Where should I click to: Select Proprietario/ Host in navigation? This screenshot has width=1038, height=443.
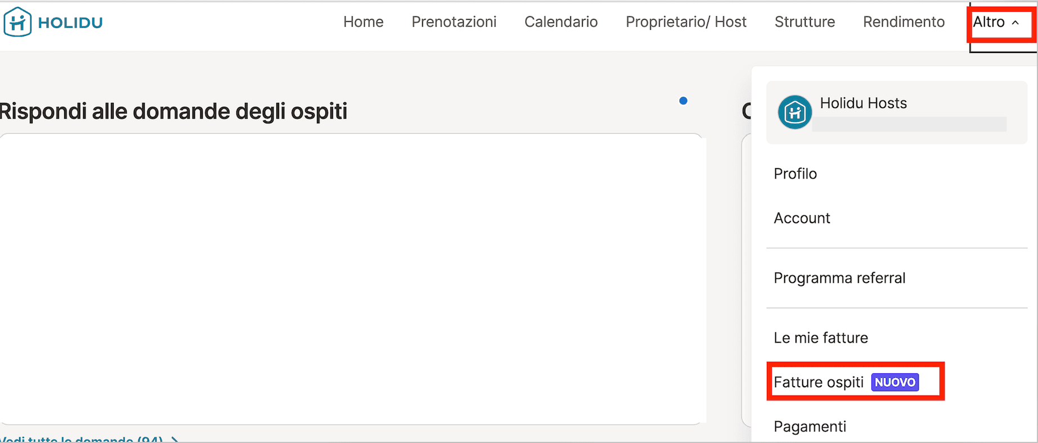[x=686, y=22]
